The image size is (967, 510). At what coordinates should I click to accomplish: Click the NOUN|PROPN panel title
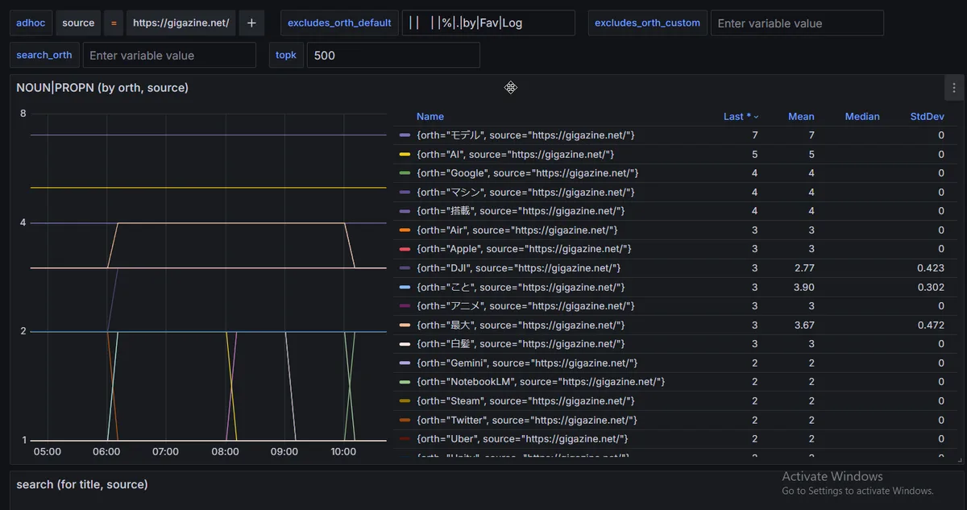coord(102,88)
